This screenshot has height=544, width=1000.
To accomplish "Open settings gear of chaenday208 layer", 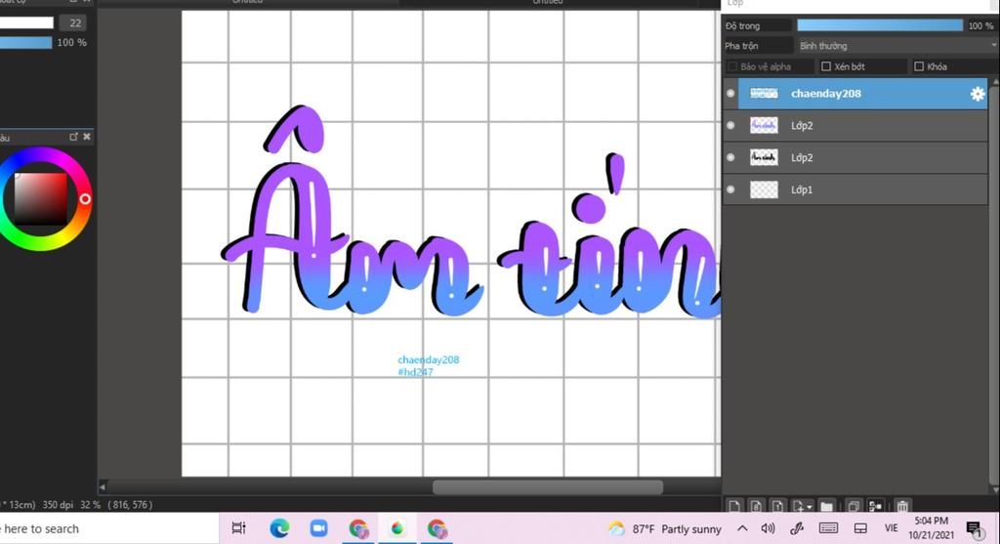I will [x=977, y=94].
